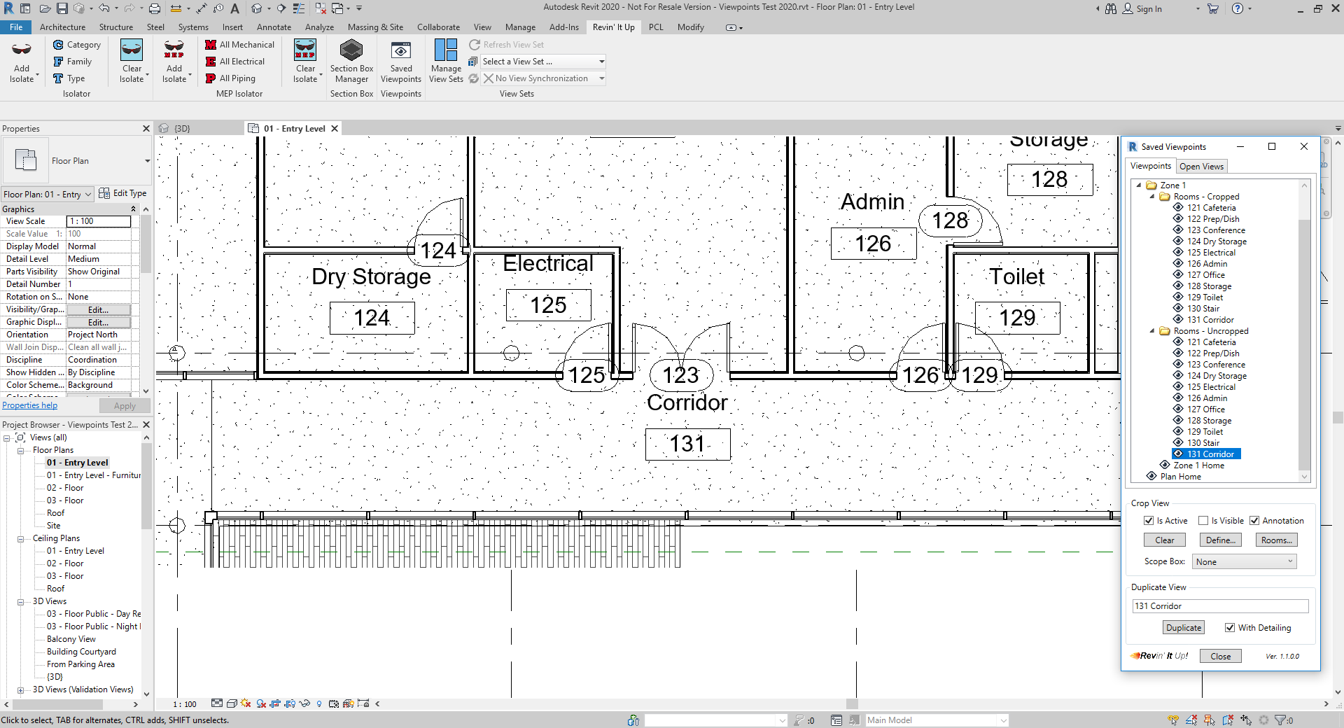Toggle the With Detailing checkbox
1344x728 pixels.
tap(1230, 628)
